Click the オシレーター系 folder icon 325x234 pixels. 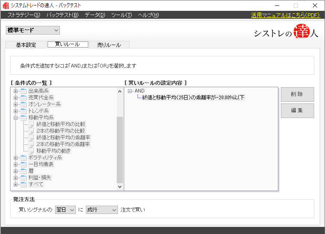(x=23, y=104)
